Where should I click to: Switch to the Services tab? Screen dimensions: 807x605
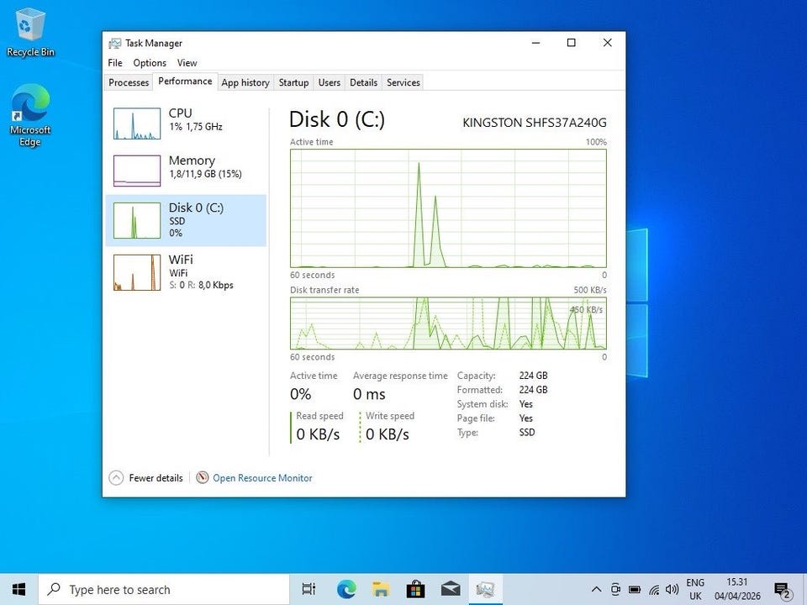403,82
